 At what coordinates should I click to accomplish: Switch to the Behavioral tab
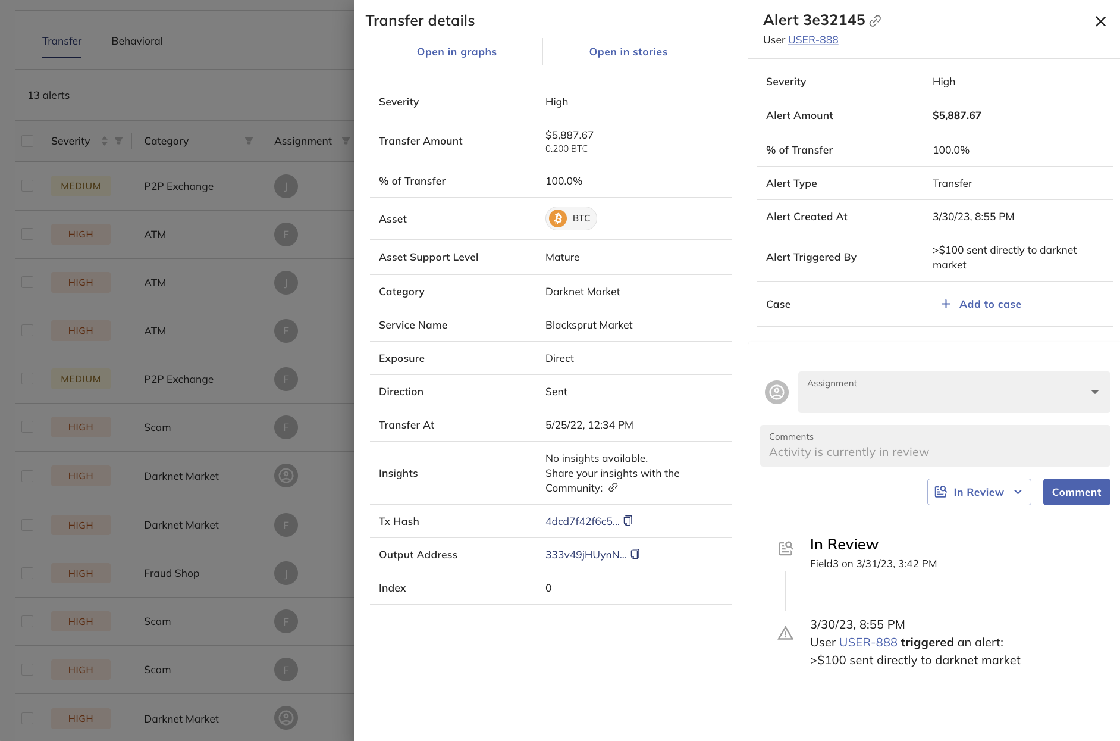coord(137,40)
